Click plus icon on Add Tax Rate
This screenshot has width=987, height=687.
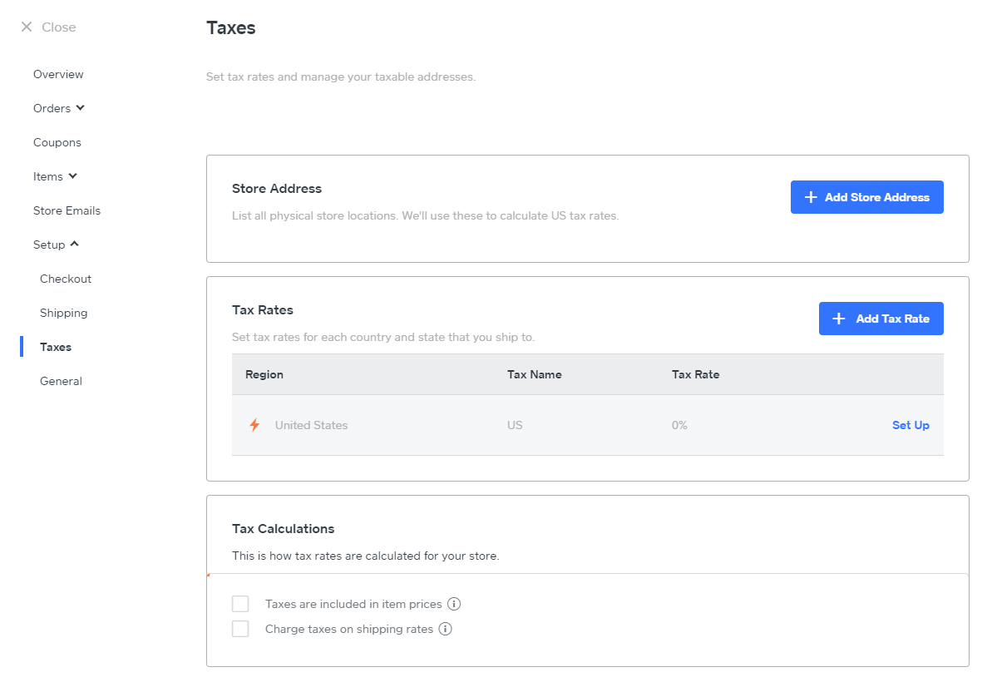coord(839,319)
